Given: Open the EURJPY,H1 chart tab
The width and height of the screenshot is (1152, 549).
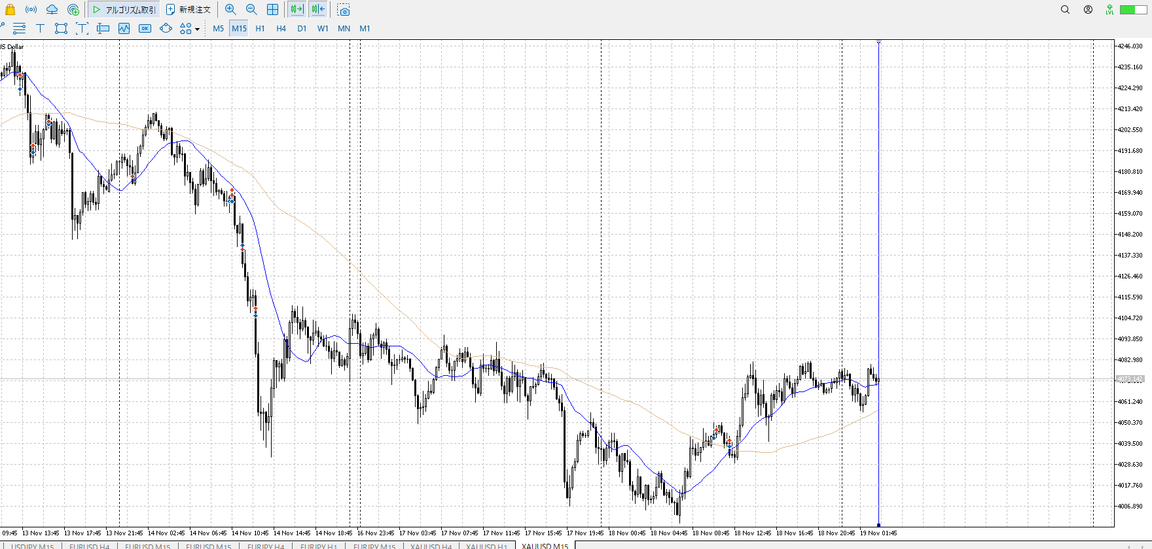Looking at the screenshot, I should click(318, 546).
